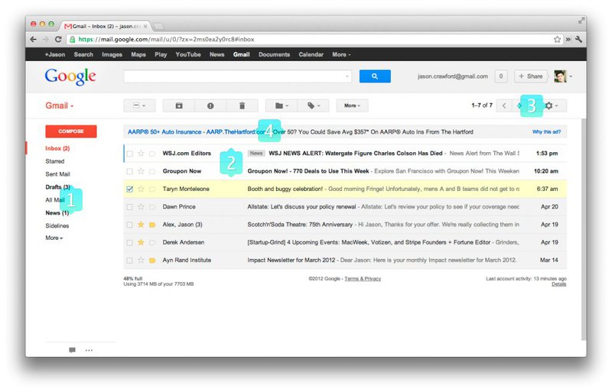
Task: Open the Gmail Inbox browser tab
Action: pyautogui.click(x=106, y=26)
